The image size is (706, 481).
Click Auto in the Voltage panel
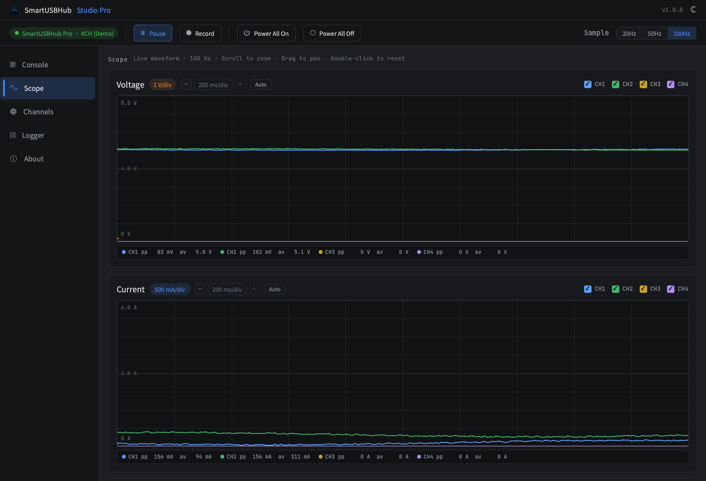(x=261, y=84)
